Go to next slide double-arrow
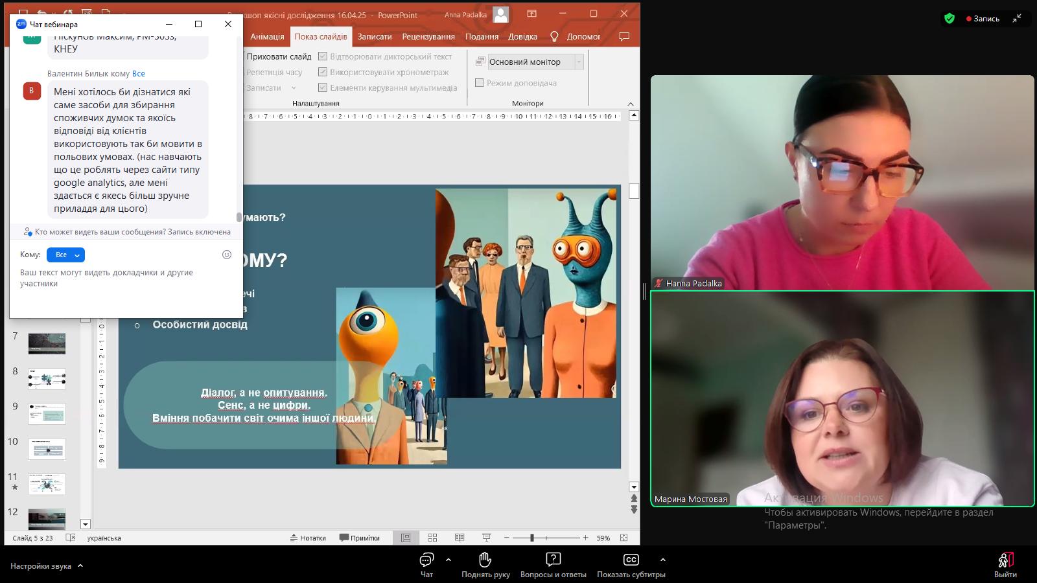The width and height of the screenshot is (1037, 583). click(634, 510)
